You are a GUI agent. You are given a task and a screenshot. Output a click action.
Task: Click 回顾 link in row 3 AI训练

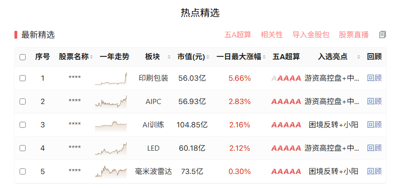374,125
